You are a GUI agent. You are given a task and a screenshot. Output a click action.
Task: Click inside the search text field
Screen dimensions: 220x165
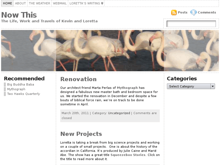[x=191, y=24]
